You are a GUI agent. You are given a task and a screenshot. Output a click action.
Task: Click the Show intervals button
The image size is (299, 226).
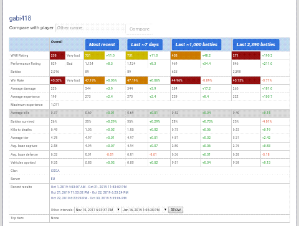(176, 210)
